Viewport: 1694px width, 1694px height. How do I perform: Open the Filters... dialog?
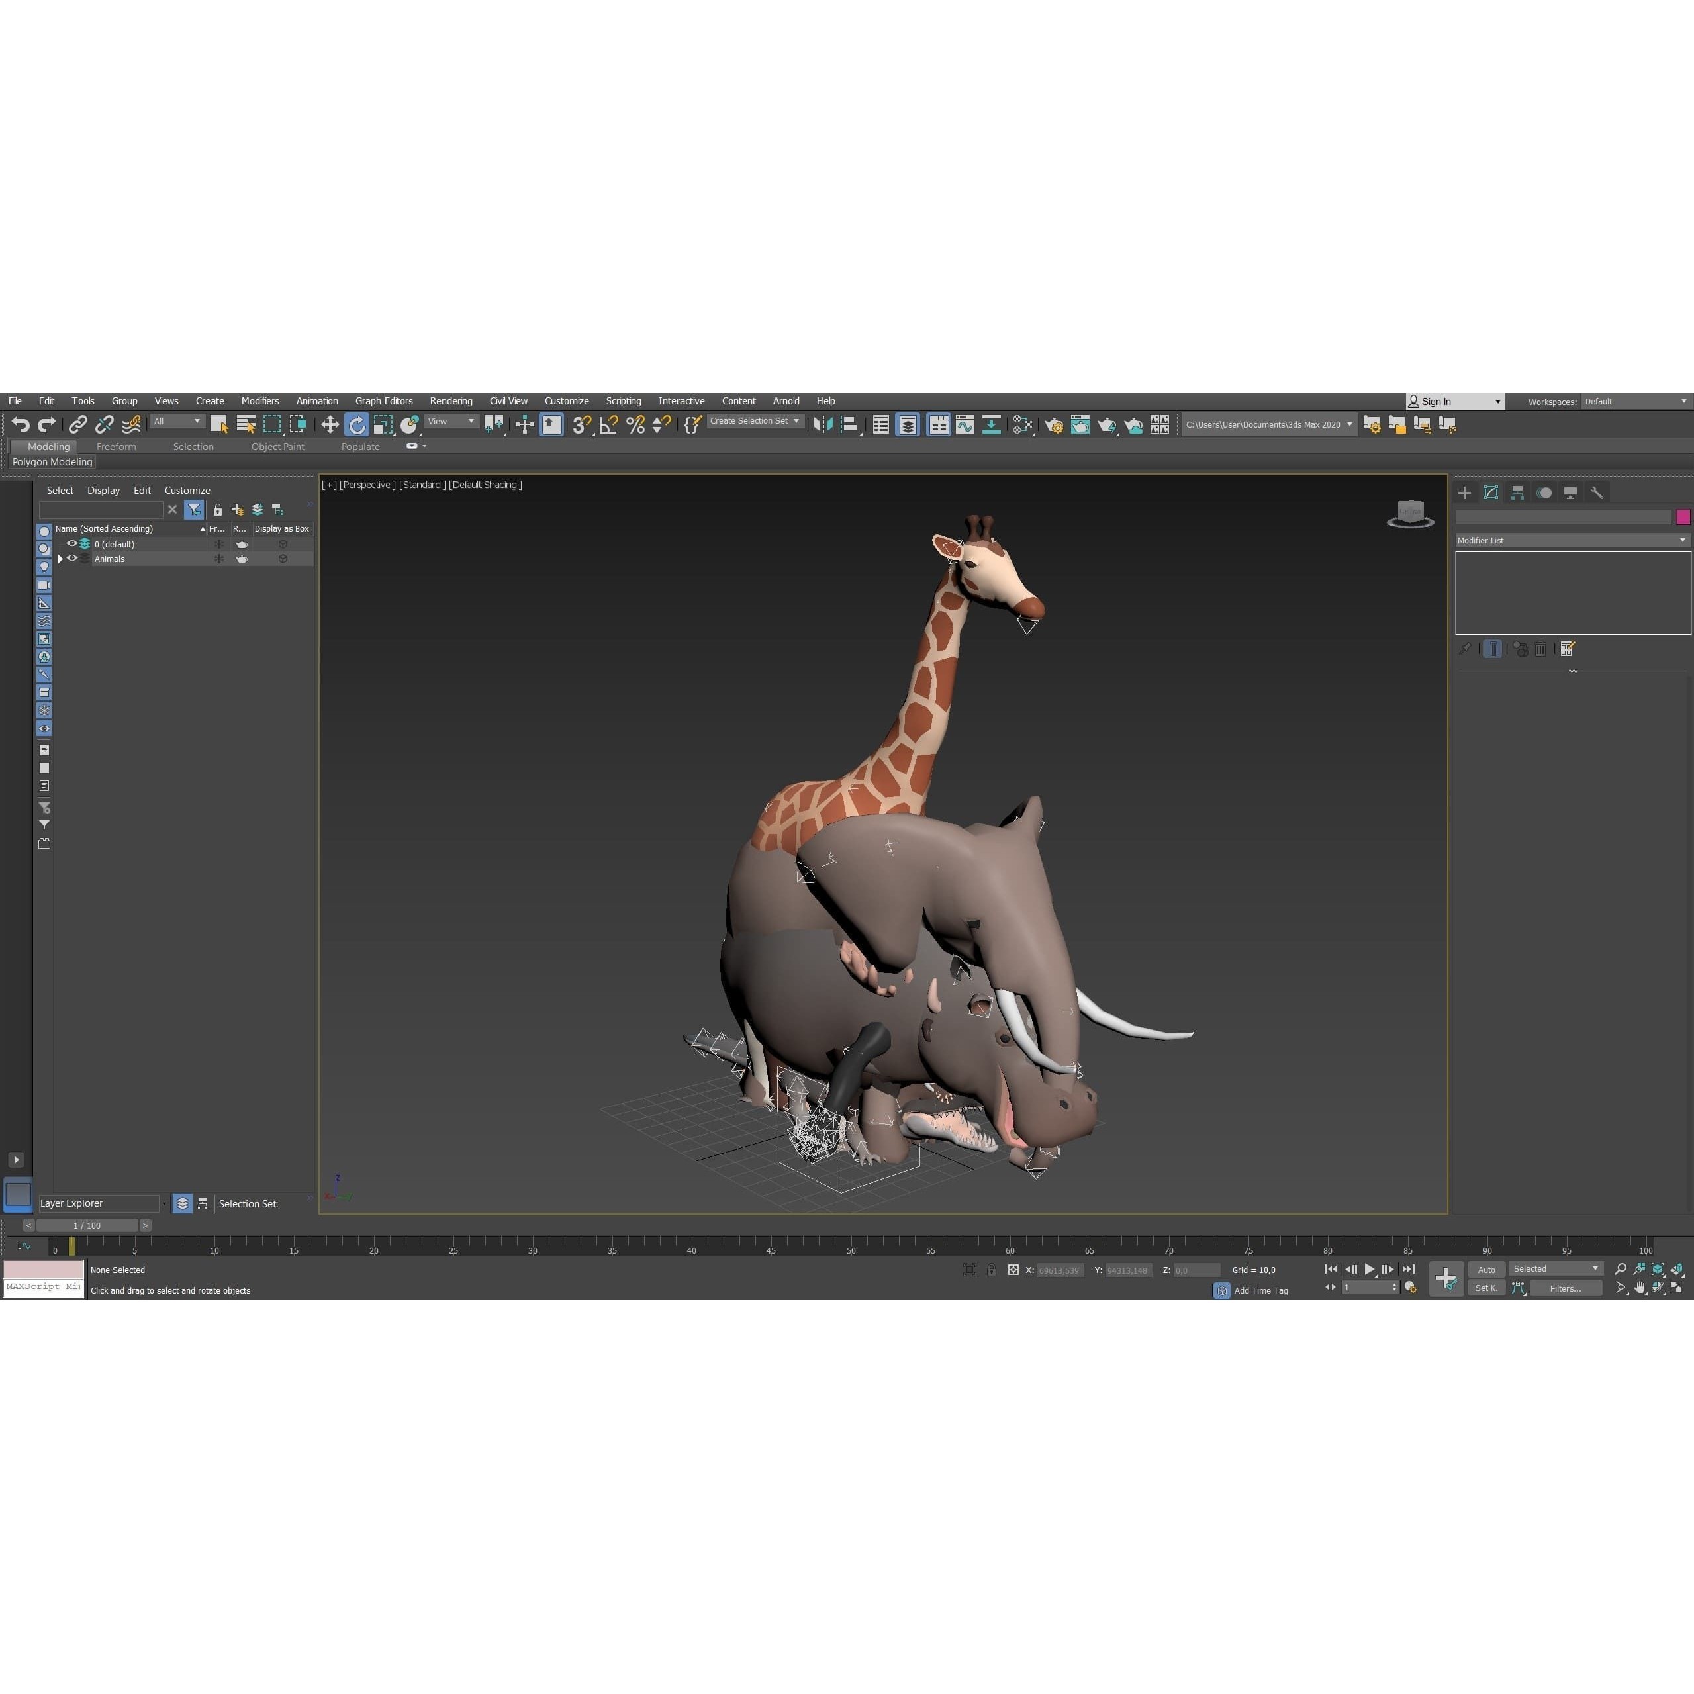coord(1566,1288)
